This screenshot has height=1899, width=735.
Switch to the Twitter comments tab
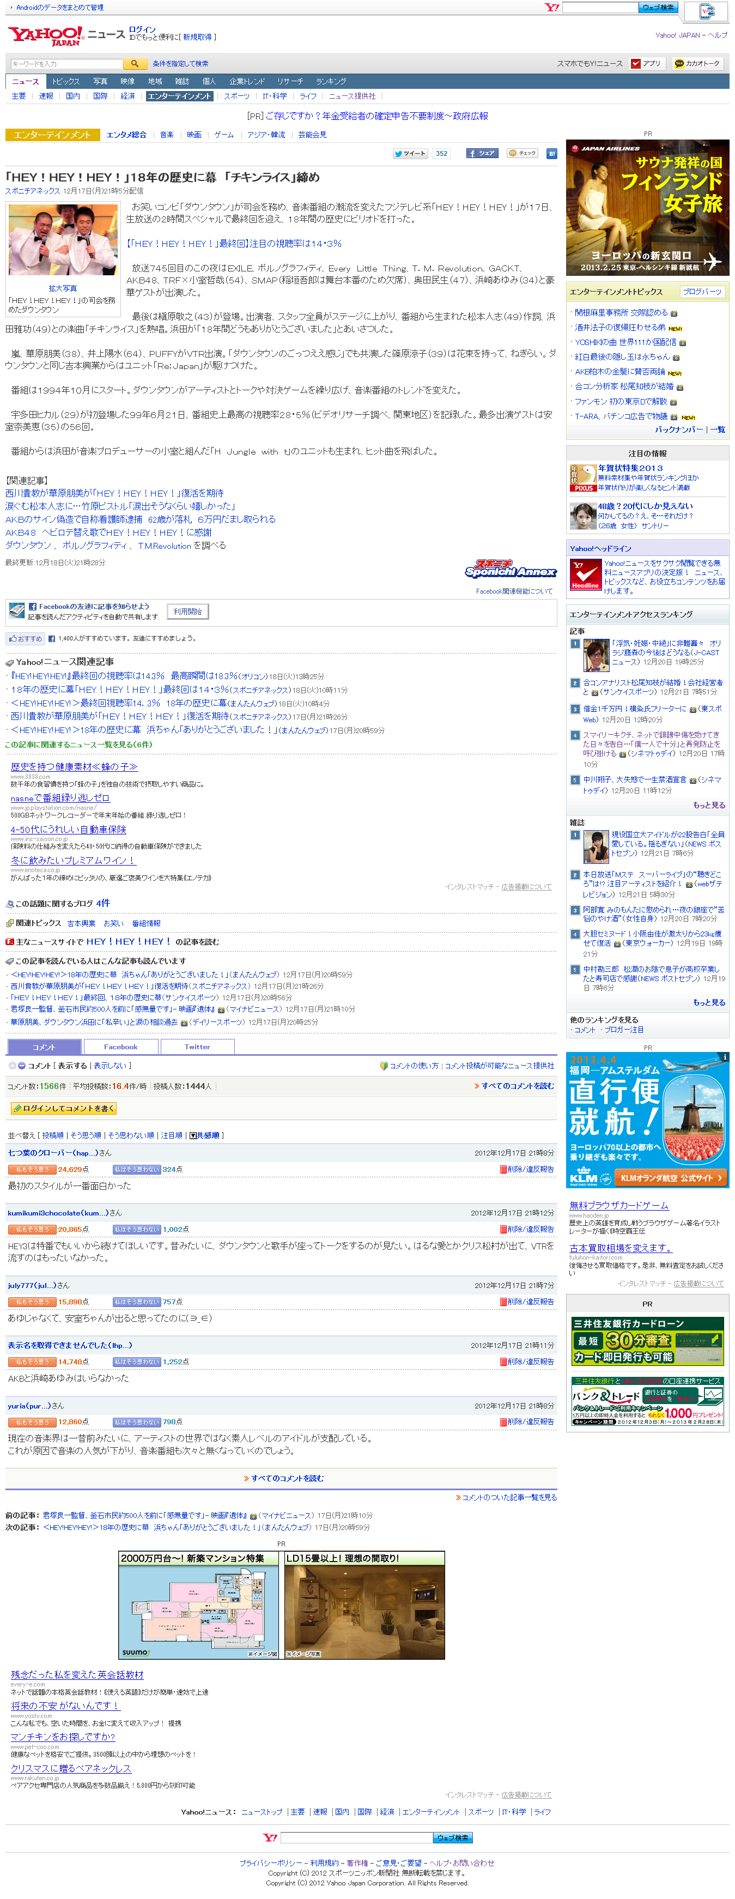point(198,1047)
